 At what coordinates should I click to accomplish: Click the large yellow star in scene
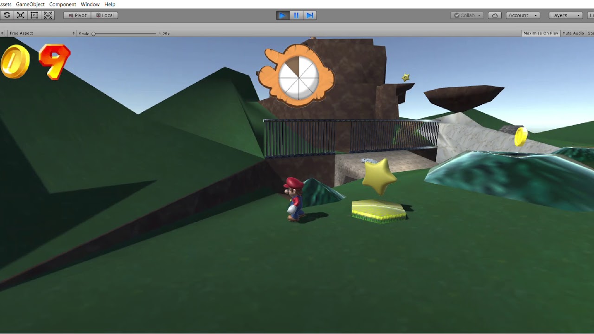pos(379,175)
